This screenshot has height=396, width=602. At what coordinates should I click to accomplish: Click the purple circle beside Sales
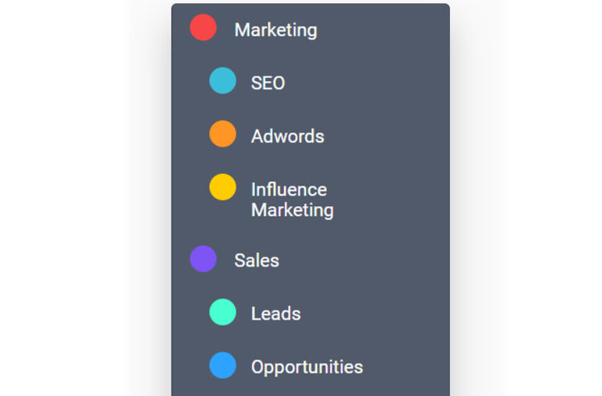(203, 259)
